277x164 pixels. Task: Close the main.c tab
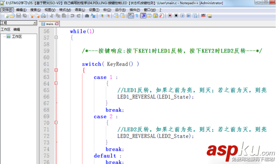[x=57, y=23]
